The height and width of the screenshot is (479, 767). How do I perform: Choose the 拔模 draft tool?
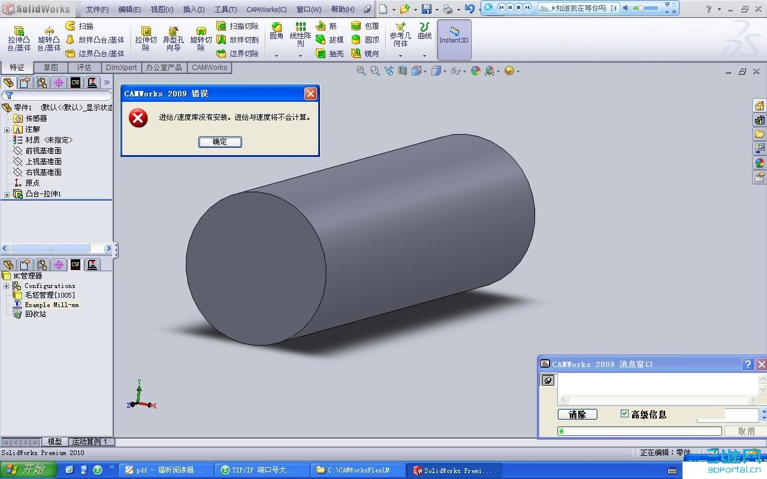(x=330, y=40)
